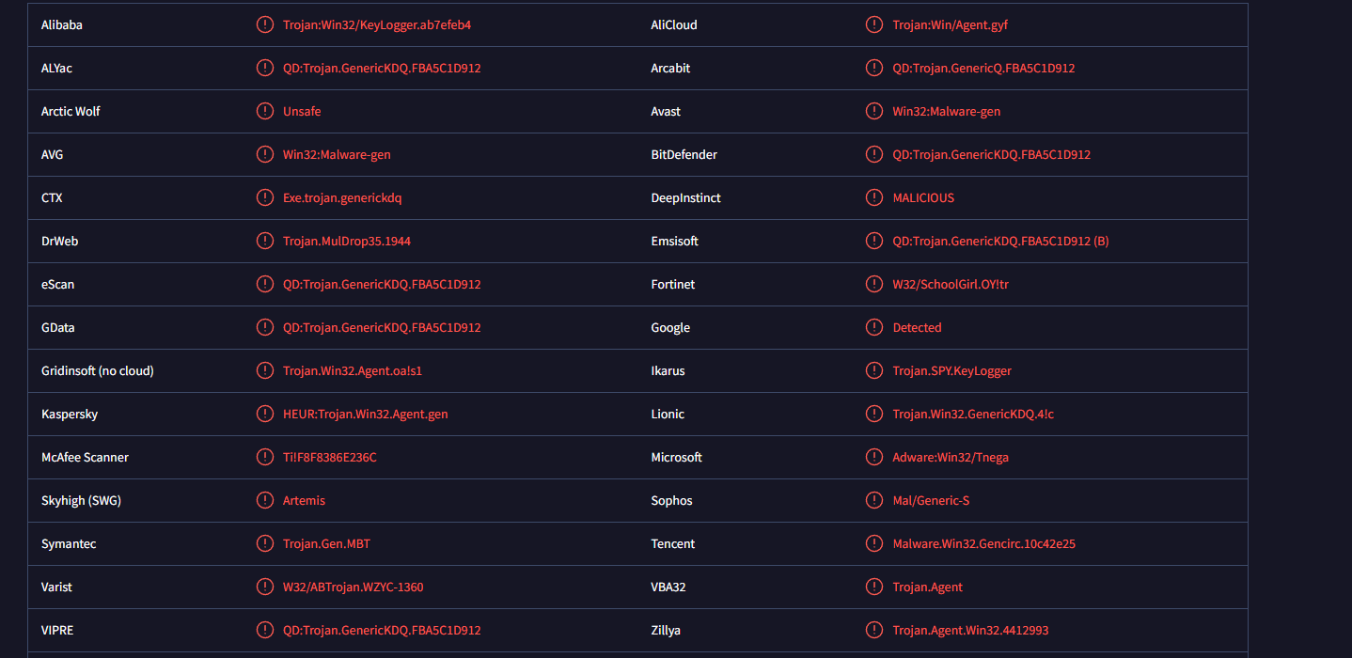The image size is (1352, 658).
Task: Click the Skyhigh (SWG) vendor label
Action: 81,501
